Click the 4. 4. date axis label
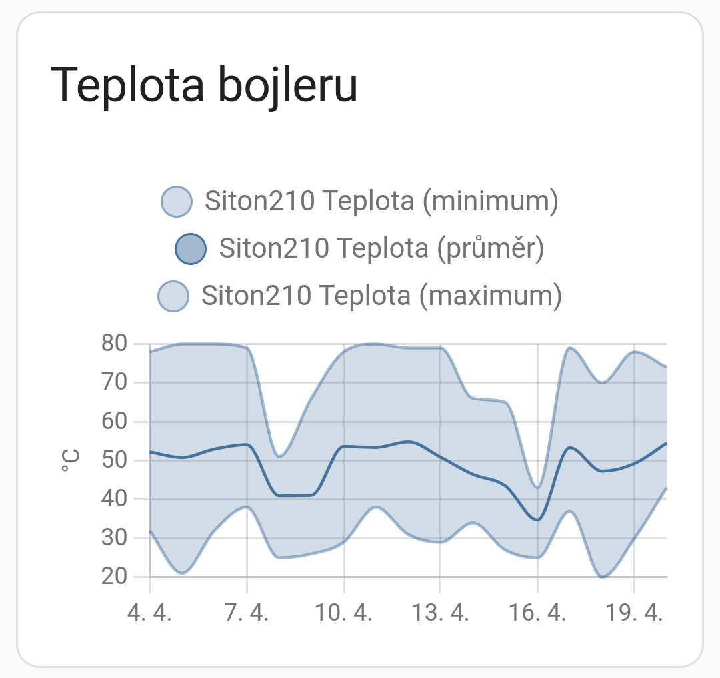720x678 pixels. pos(150,613)
